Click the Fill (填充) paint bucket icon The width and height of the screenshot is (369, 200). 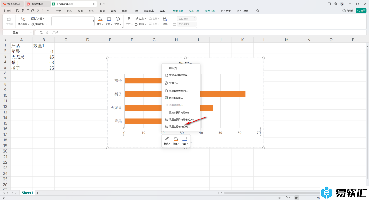click(x=100, y=18)
